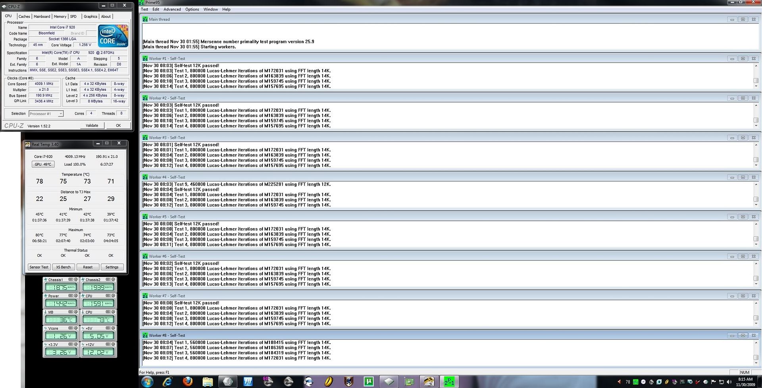Close the Chassis1 fan monitor widget

click(76, 279)
